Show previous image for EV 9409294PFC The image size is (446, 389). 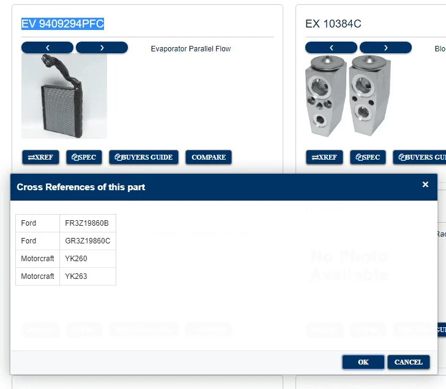tap(47, 48)
